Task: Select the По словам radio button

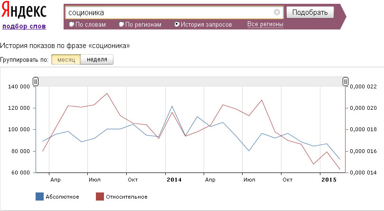Action: (72, 24)
